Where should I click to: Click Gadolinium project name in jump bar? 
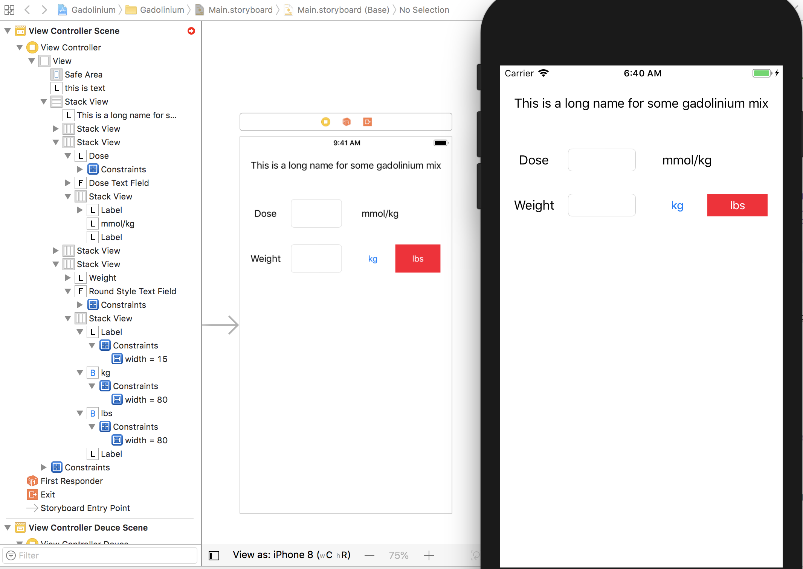pos(93,10)
